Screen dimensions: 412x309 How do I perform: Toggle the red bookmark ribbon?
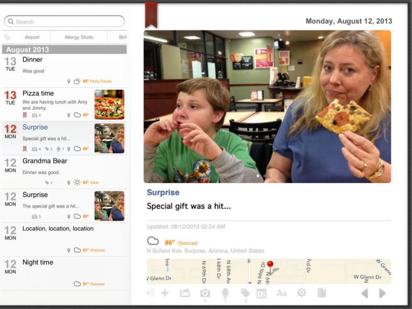pos(151,15)
